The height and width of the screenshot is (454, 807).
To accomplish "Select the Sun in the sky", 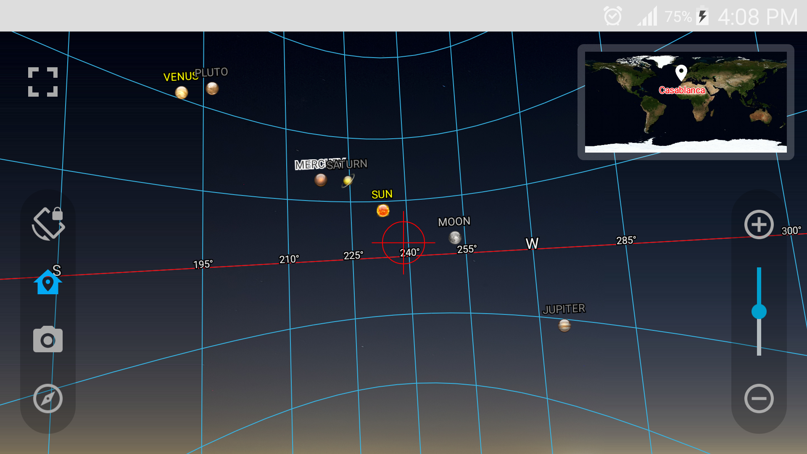I will (x=383, y=210).
